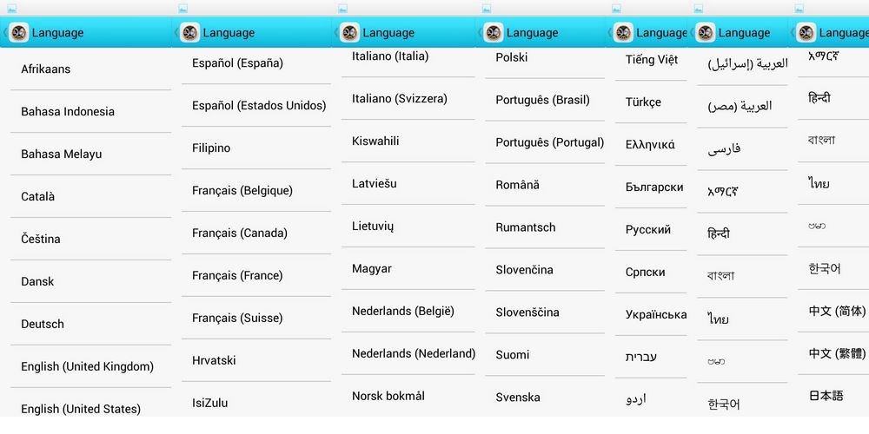Choose 日本語 as the language

click(833, 396)
